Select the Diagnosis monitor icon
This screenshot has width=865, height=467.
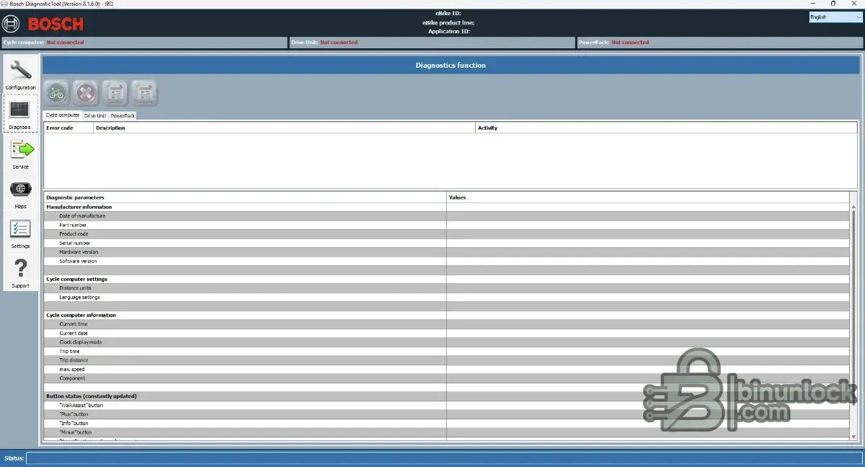[x=20, y=113]
